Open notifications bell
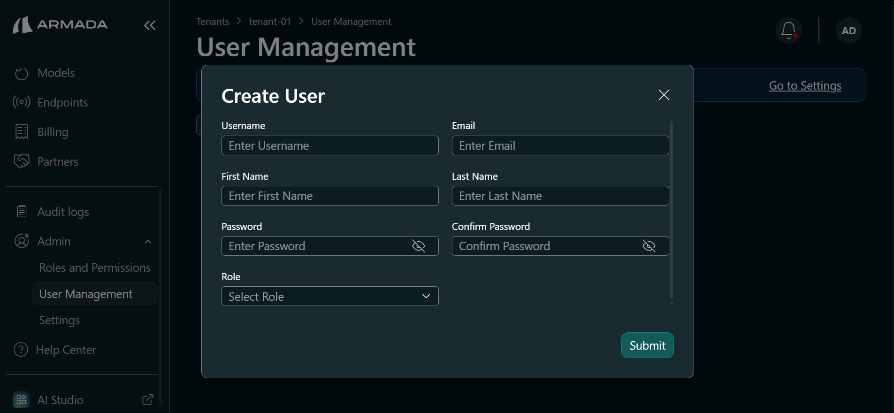Screen dimensions: 894x413 [x=788, y=31]
